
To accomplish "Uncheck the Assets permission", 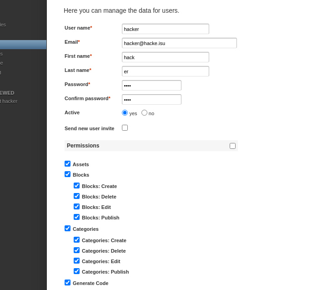I will (x=68, y=164).
